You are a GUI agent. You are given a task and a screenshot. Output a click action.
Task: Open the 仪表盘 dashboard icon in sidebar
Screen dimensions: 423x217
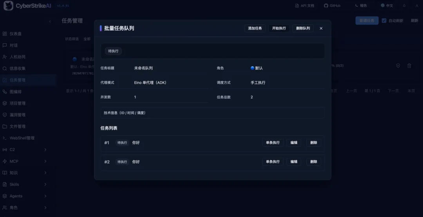coord(5,34)
